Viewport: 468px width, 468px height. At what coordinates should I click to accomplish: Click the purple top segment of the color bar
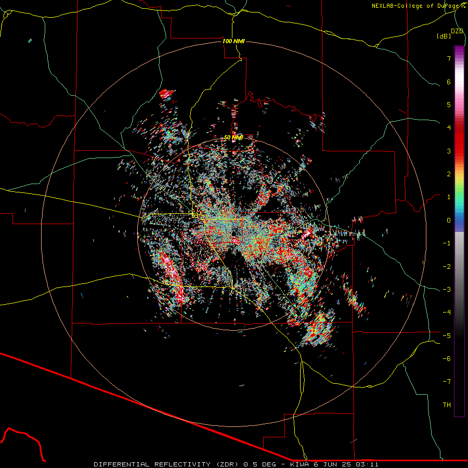tap(459, 51)
